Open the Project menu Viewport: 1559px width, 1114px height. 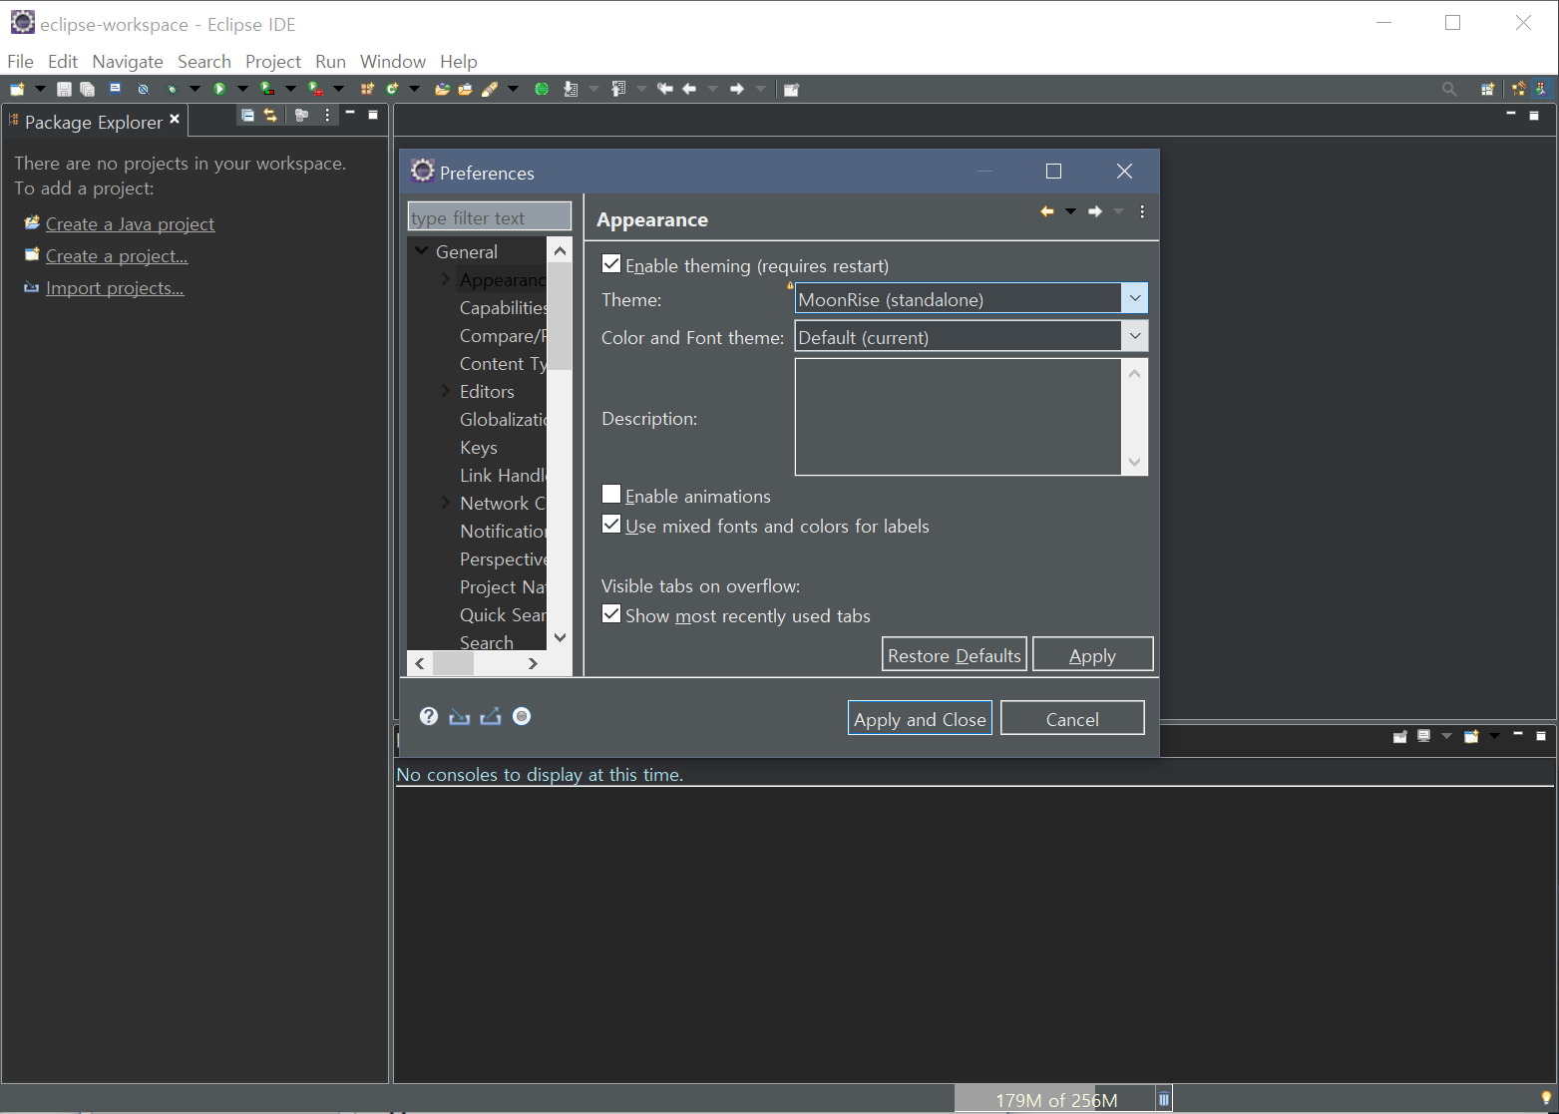(x=273, y=62)
